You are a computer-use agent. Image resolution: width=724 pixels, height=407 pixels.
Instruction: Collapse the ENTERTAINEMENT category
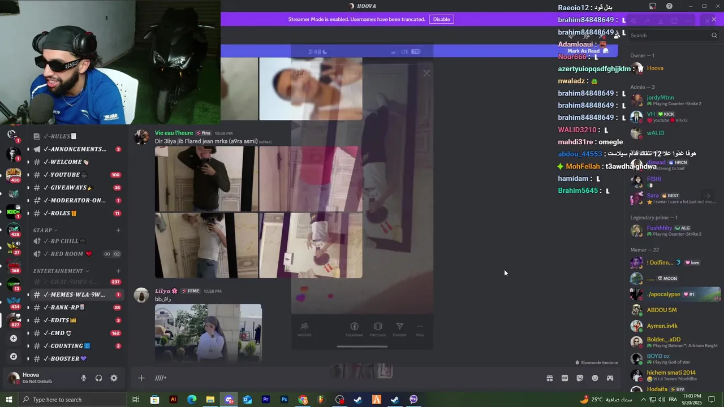click(61, 271)
